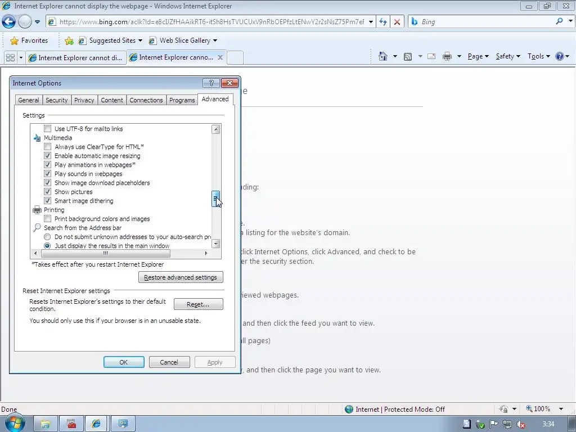Open a new blank tab
Viewport: 576px width, 432px height.
click(x=236, y=58)
